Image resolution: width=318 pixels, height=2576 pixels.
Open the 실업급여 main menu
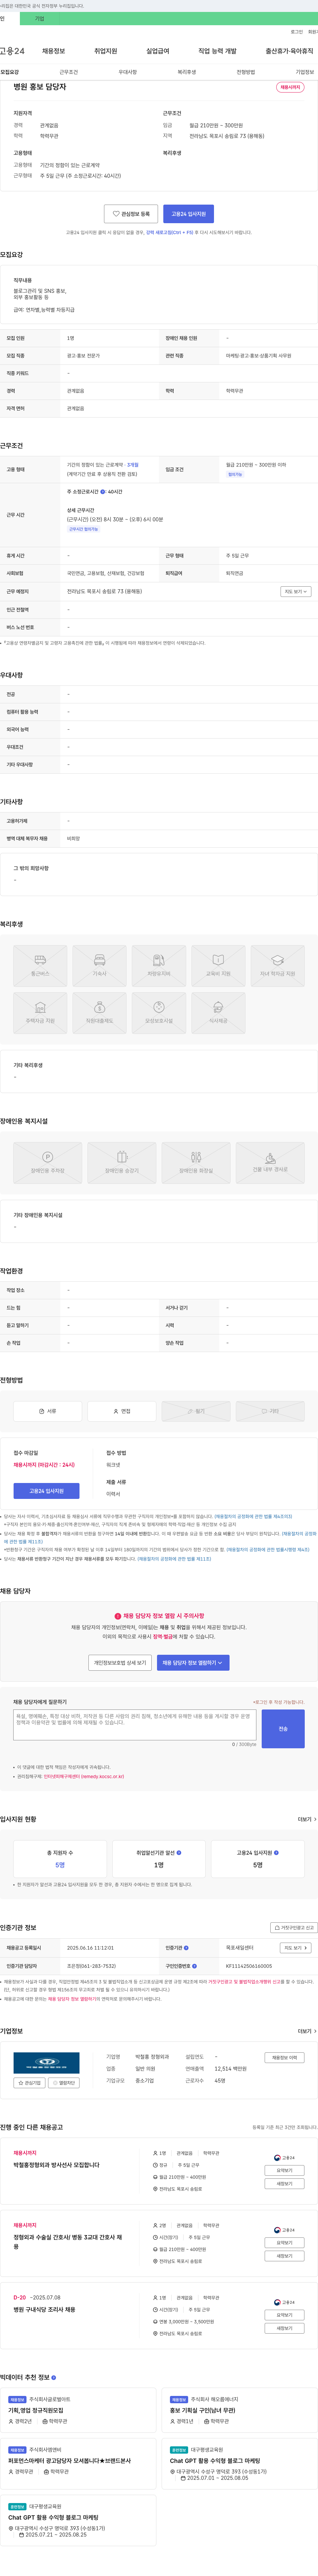tap(158, 51)
